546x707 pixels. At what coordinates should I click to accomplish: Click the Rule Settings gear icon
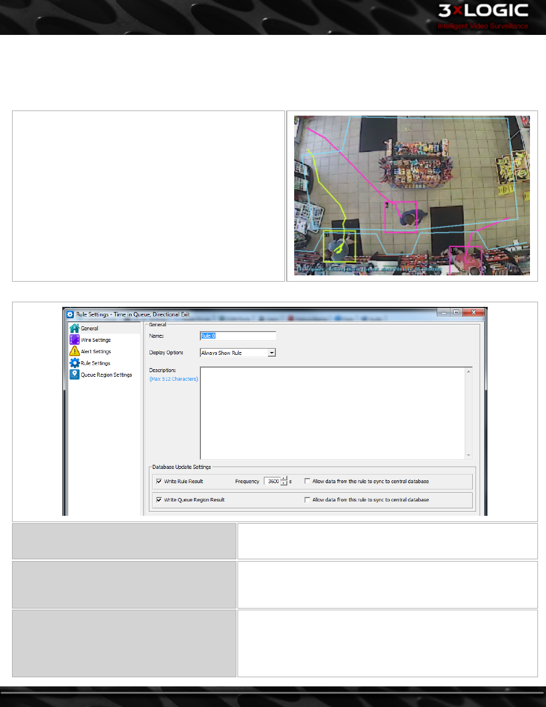(x=74, y=363)
